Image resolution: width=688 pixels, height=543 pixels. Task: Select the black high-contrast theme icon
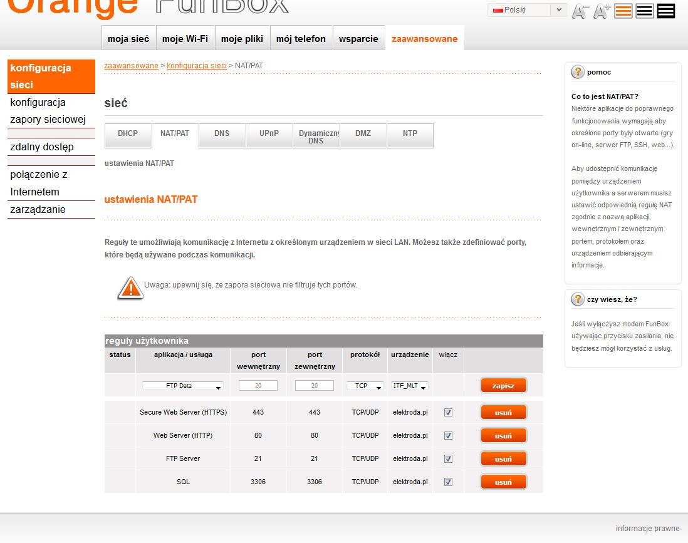tap(665, 9)
